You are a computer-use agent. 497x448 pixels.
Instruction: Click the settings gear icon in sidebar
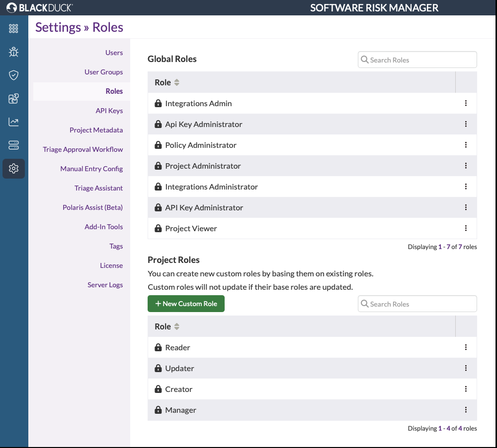pos(13,169)
